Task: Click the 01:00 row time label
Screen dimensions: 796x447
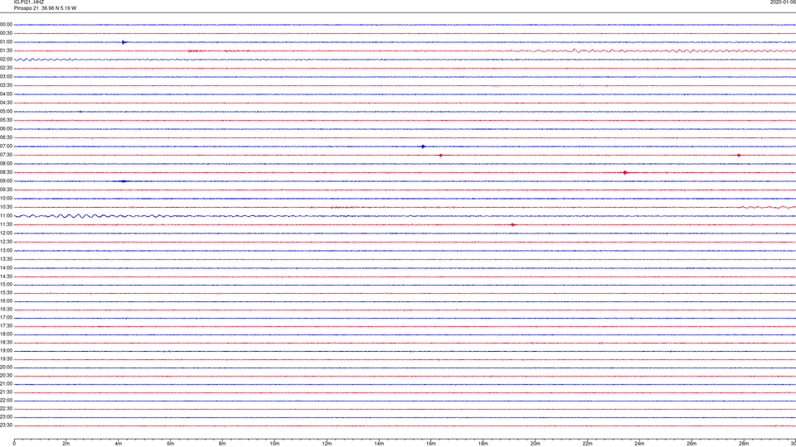Action: coord(6,42)
